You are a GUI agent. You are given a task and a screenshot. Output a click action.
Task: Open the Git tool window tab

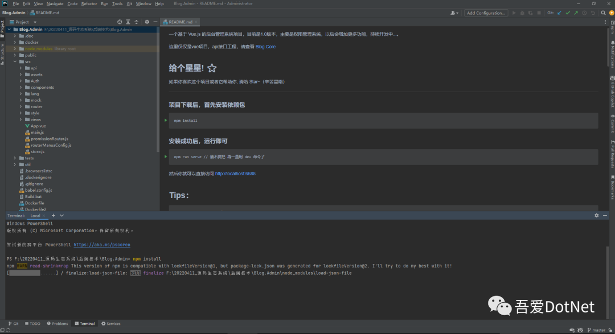tap(13, 324)
